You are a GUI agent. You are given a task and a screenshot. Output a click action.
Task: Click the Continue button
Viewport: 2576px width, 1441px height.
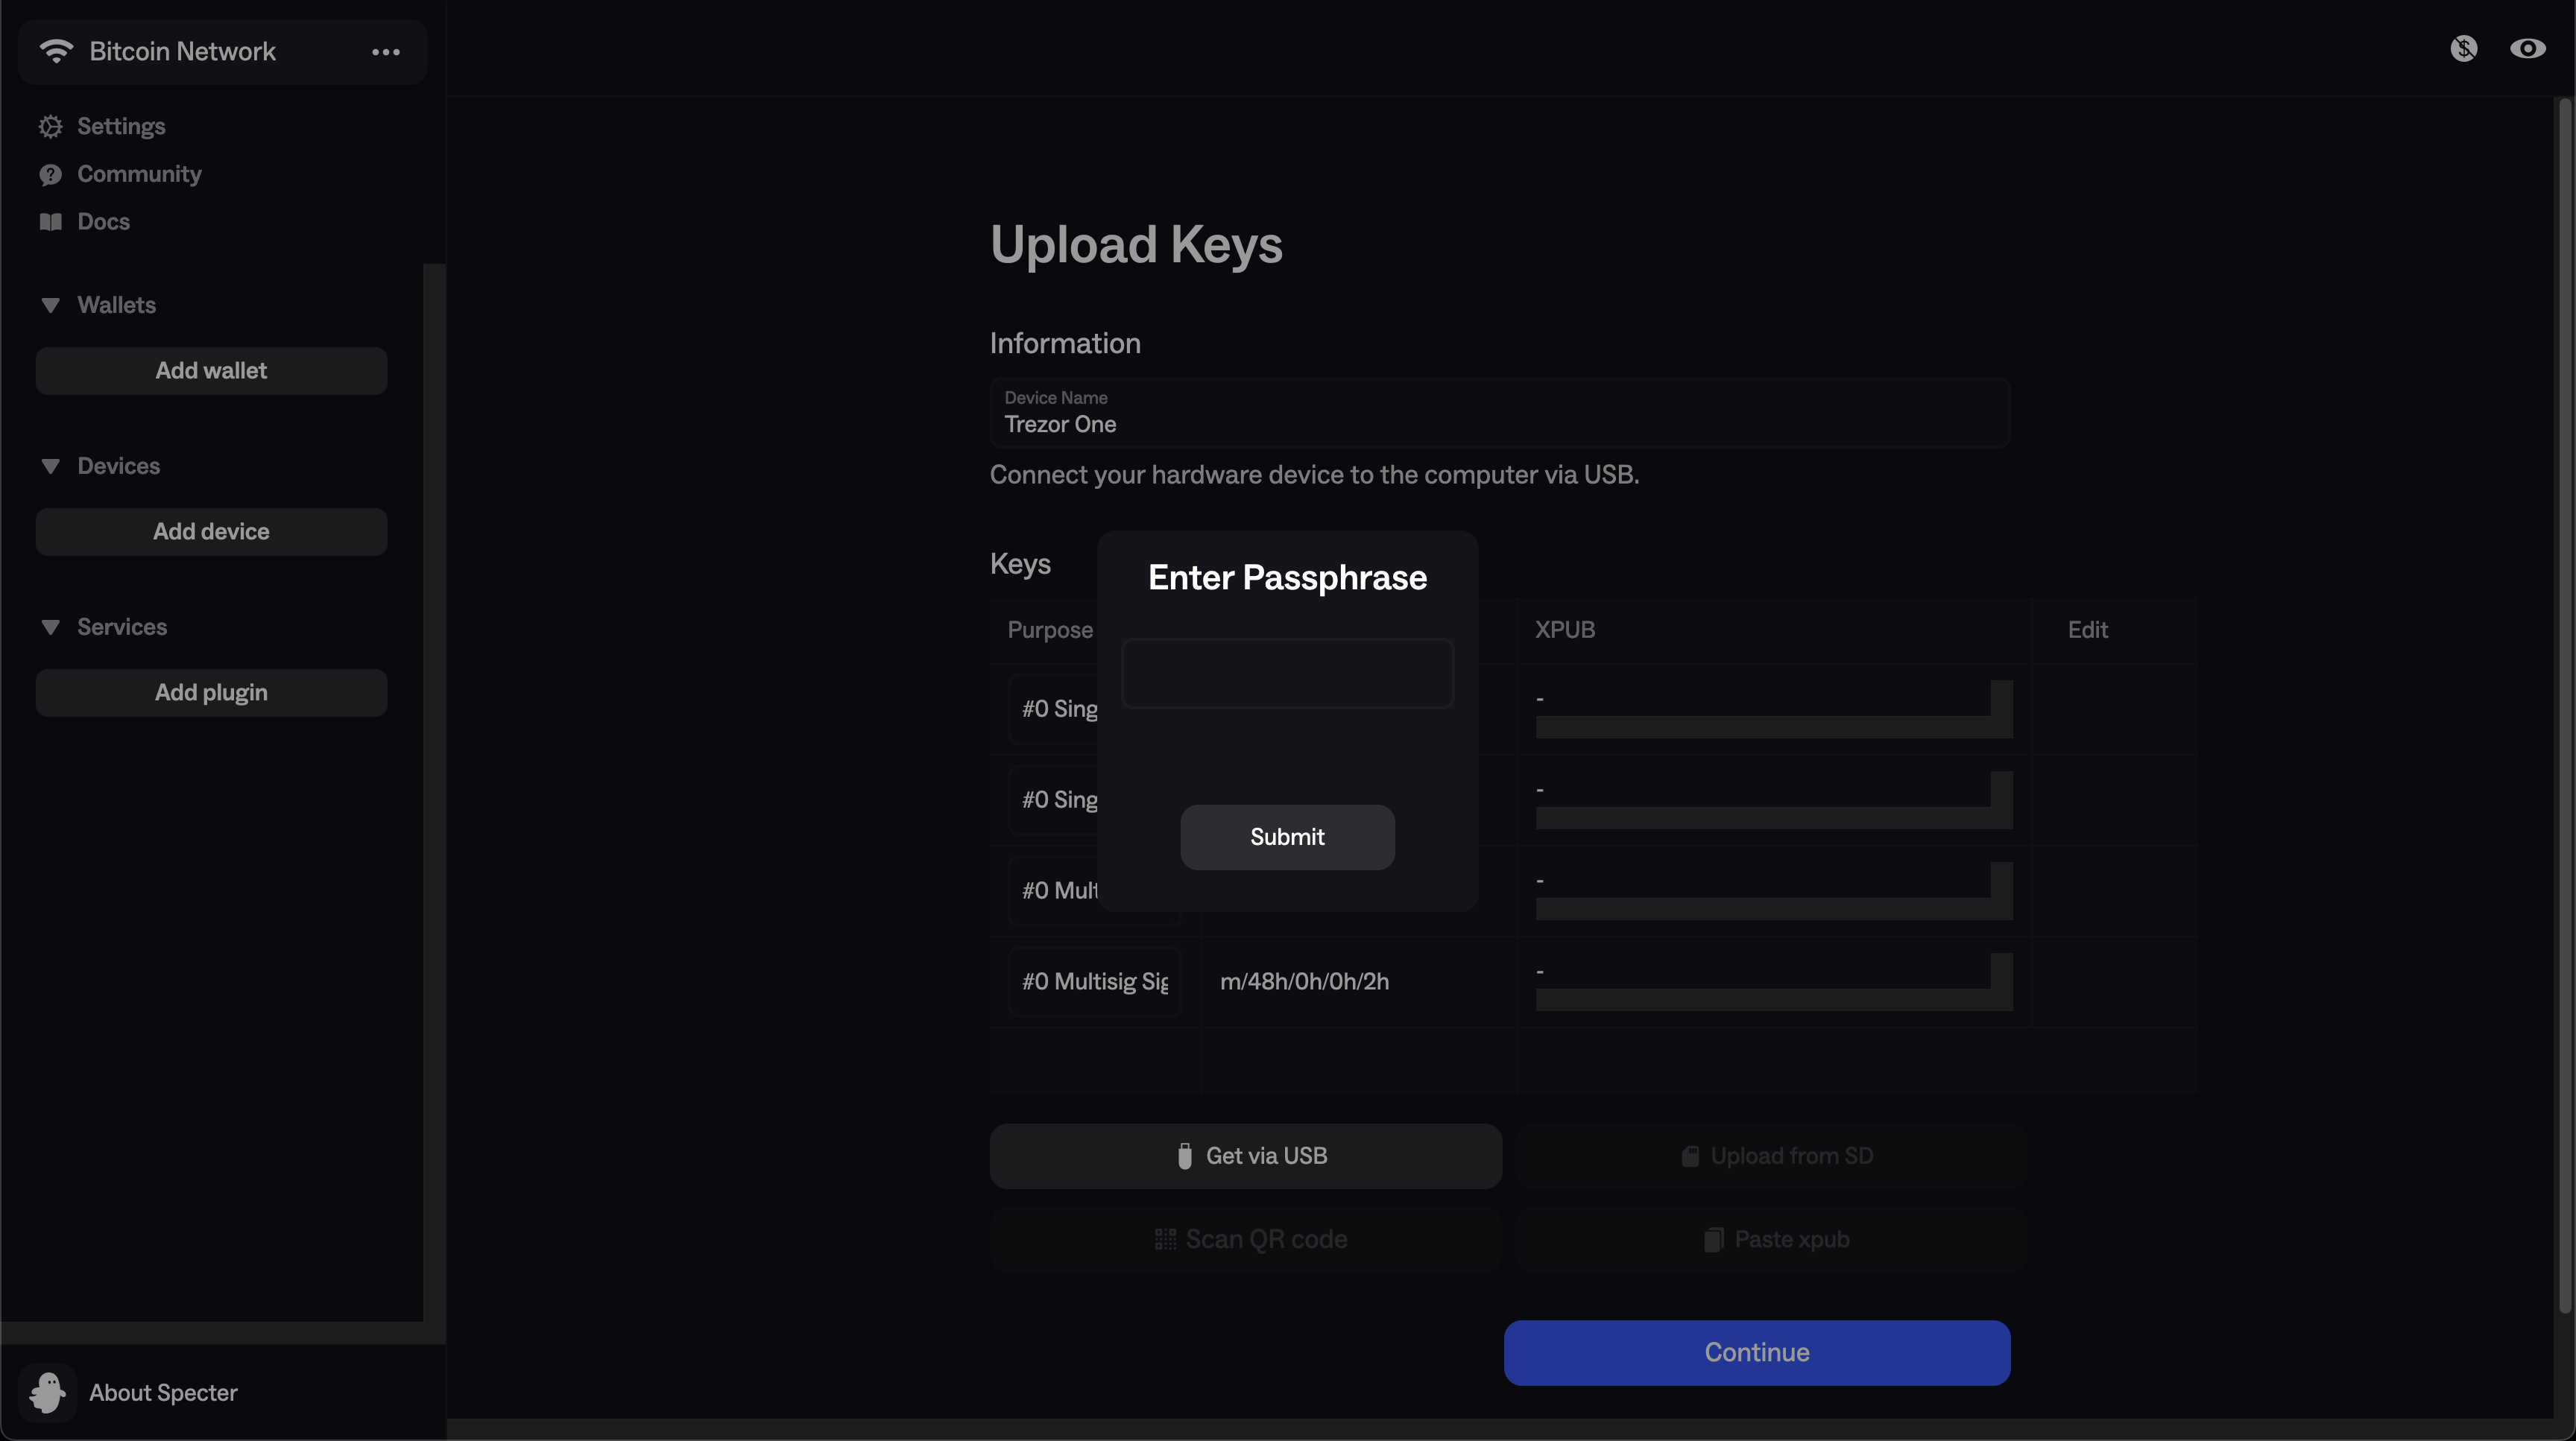click(x=1756, y=1353)
